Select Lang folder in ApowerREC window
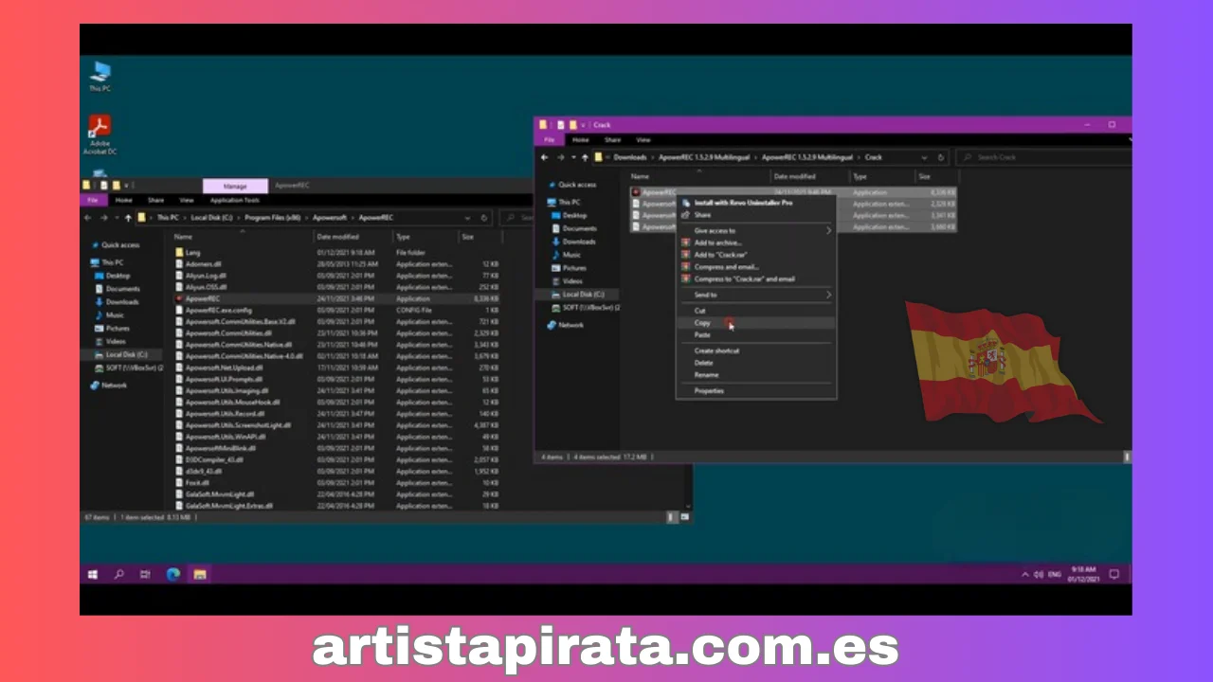 (x=187, y=253)
